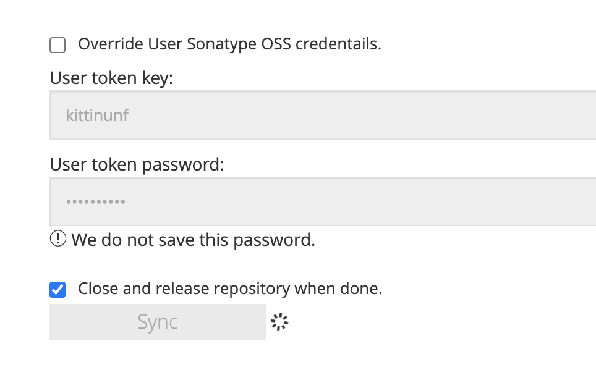Click the 'We do not save this password.' note
The height and width of the screenshot is (367, 596).
[x=193, y=240]
